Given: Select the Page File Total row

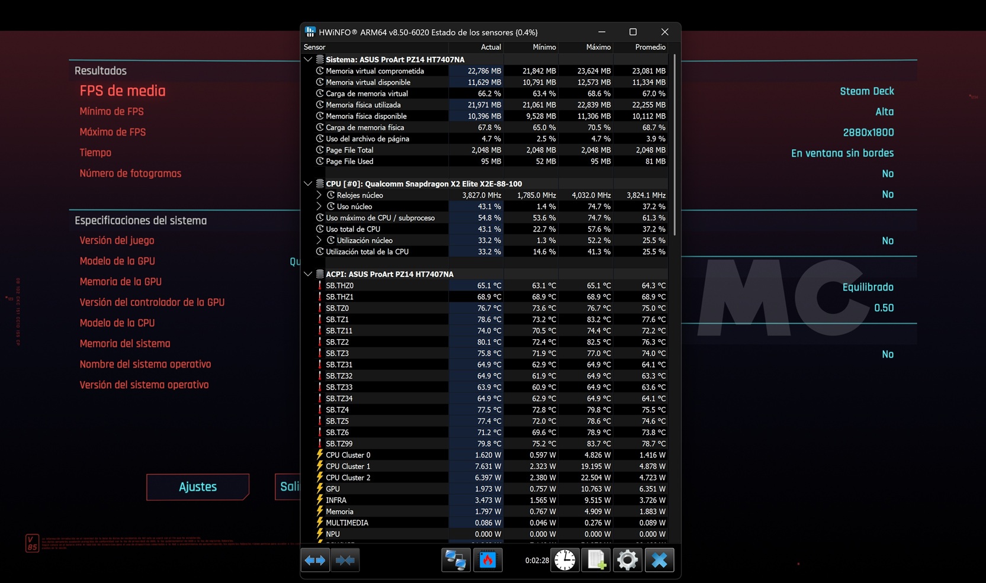Looking at the screenshot, I should tap(486, 150).
